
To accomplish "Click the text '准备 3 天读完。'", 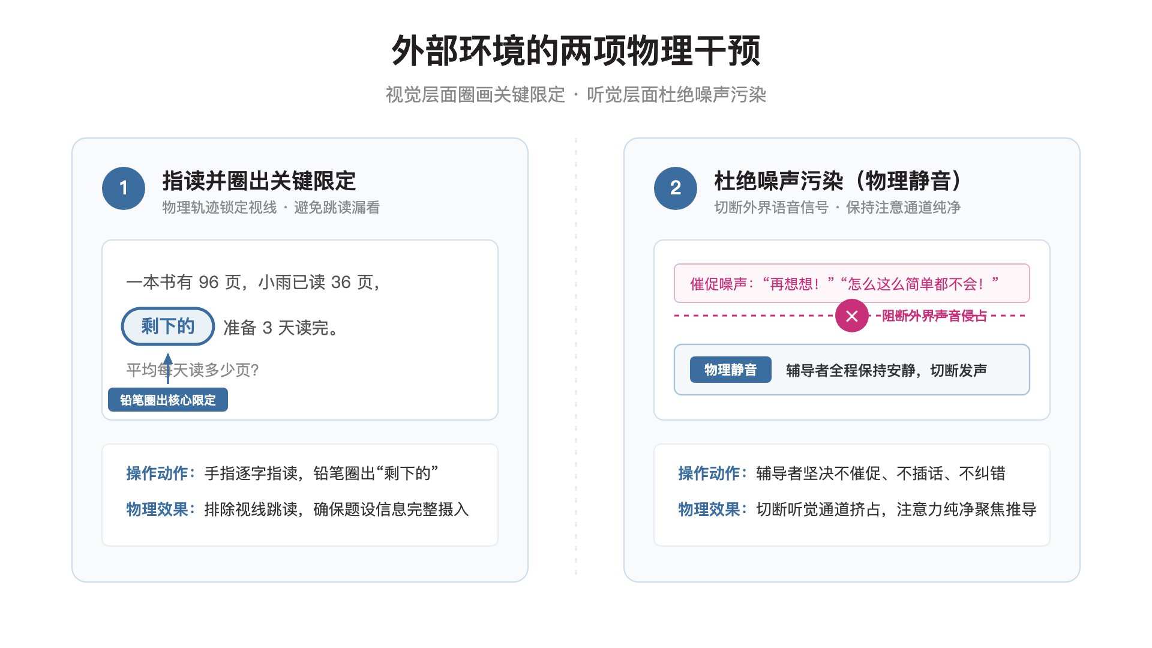I will point(281,328).
